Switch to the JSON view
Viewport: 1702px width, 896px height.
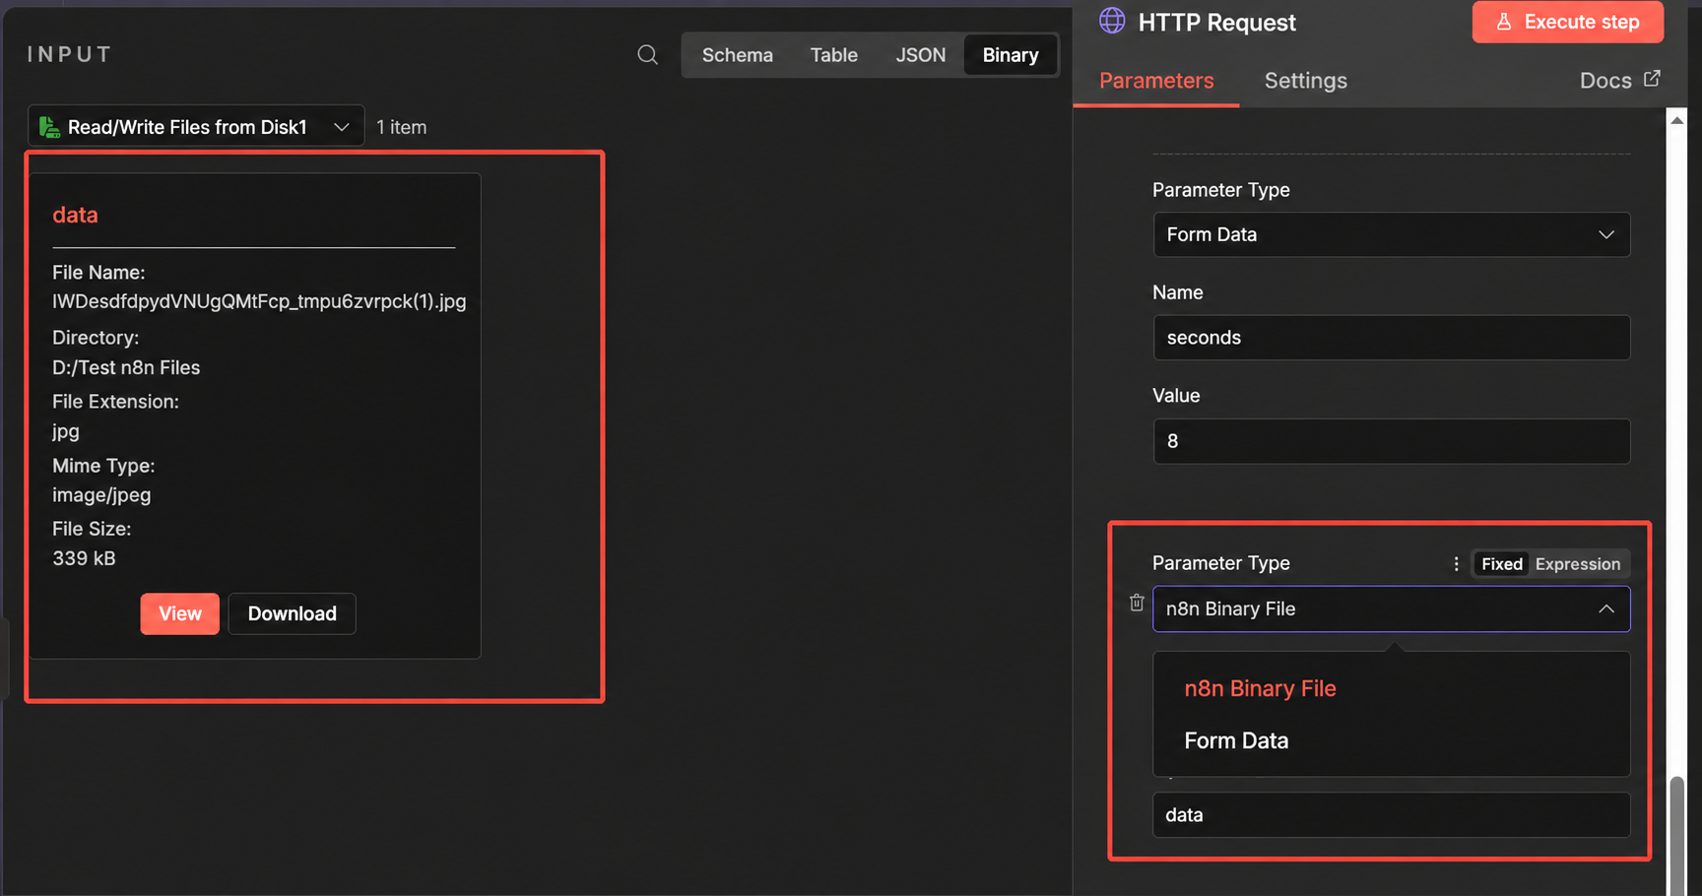920,55
